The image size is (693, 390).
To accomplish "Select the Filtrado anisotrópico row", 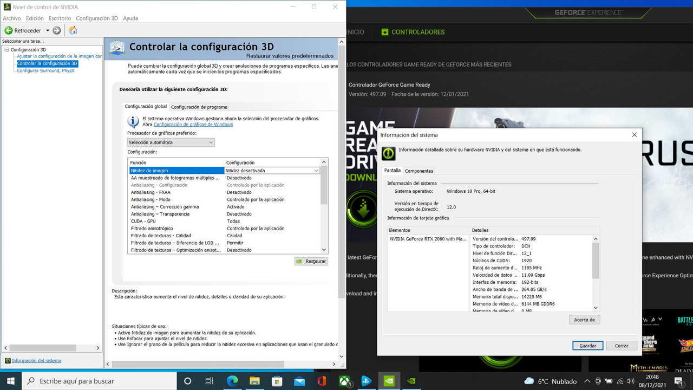I will (224, 229).
